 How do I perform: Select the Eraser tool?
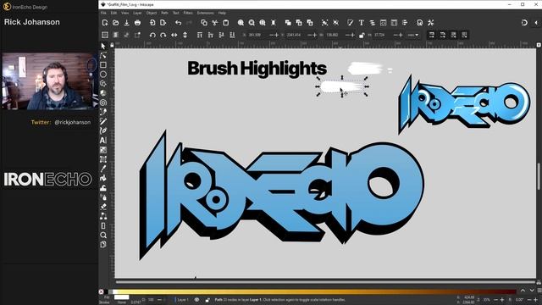(103, 207)
